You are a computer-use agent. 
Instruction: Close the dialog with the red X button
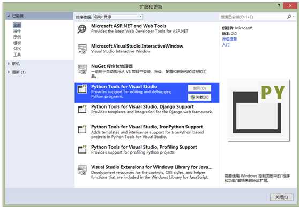pos(290,6)
